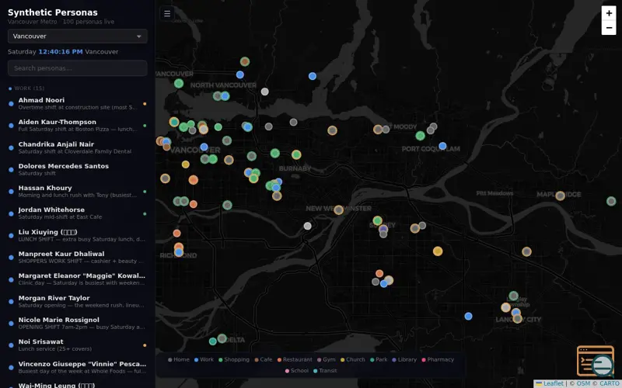Toggle the Gym legend filter
The width and height of the screenshot is (622, 388).
(327, 359)
